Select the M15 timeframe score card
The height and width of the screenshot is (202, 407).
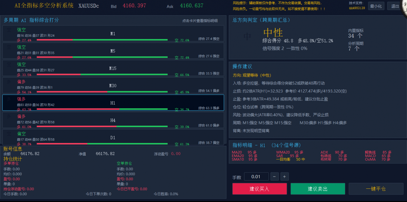click(x=113, y=68)
